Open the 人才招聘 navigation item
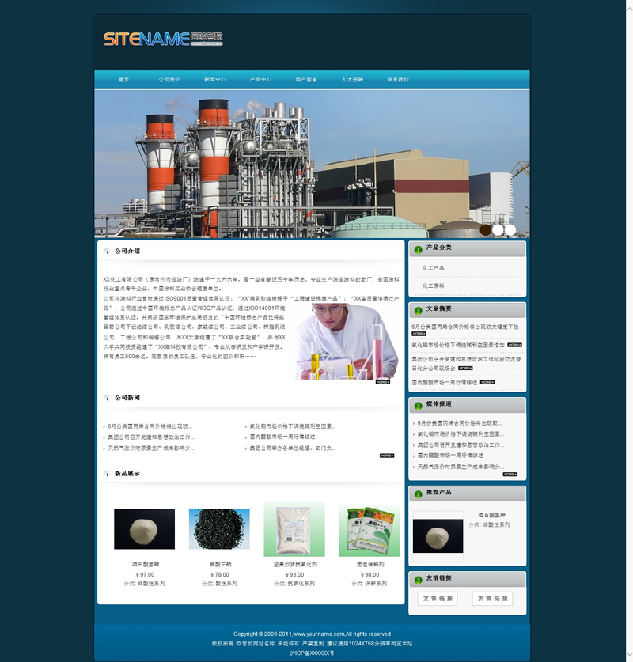The width and height of the screenshot is (633, 662). 352,80
